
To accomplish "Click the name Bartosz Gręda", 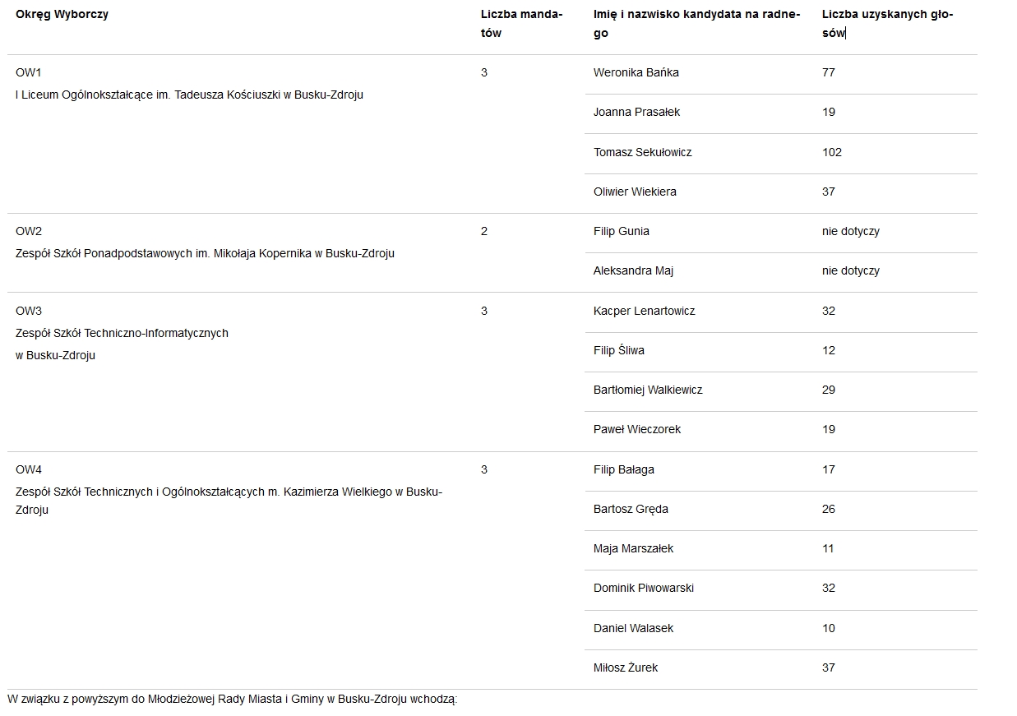I will (631, 509).
